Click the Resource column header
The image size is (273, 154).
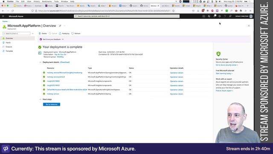pos(50,68)
